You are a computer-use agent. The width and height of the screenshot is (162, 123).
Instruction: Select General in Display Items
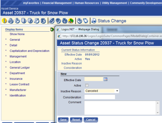tap(15, 40)
